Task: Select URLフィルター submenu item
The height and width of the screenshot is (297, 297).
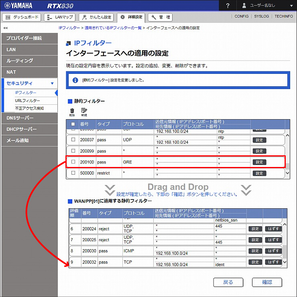Action: 27,101
